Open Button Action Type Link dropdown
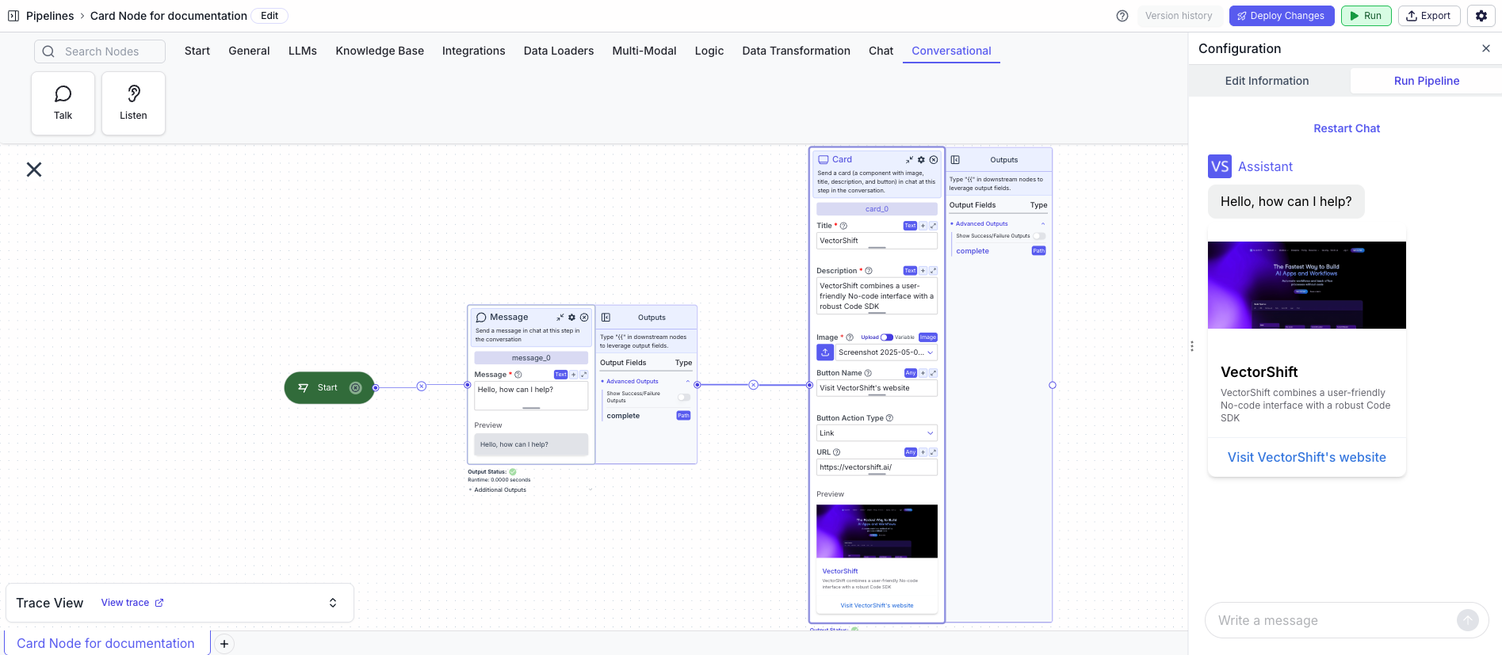Viewport: 1502px width, 655px height. coord(877,433)
